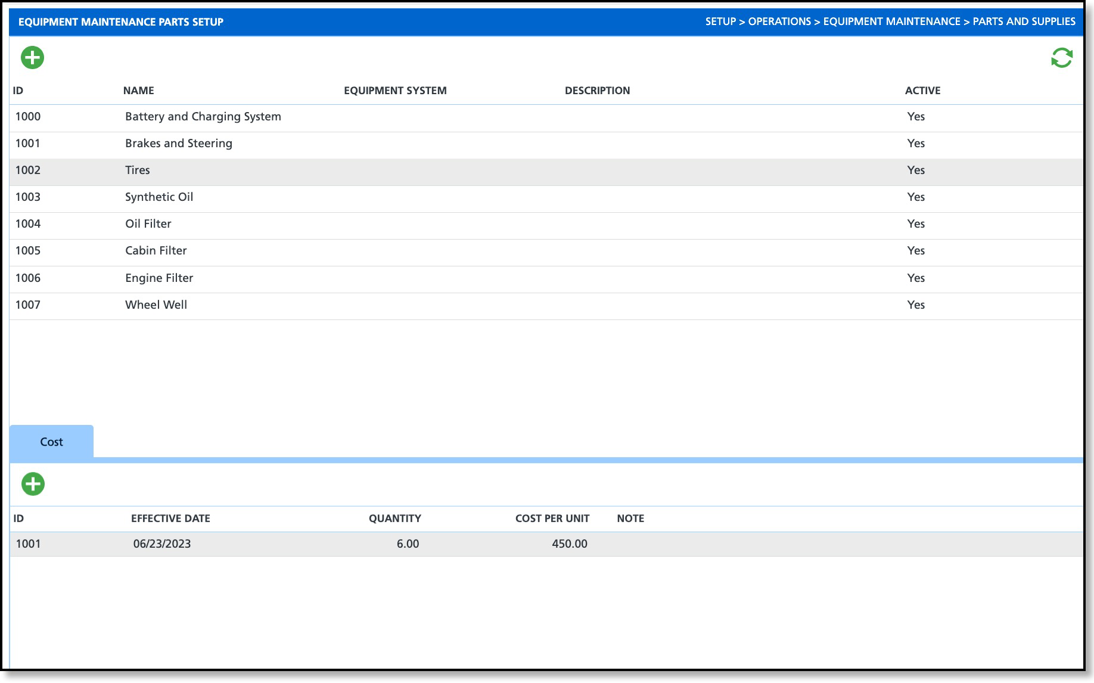Select the Tires row
The height and width of the screenshot is (683, 1094).
click(x=546, y=170)
